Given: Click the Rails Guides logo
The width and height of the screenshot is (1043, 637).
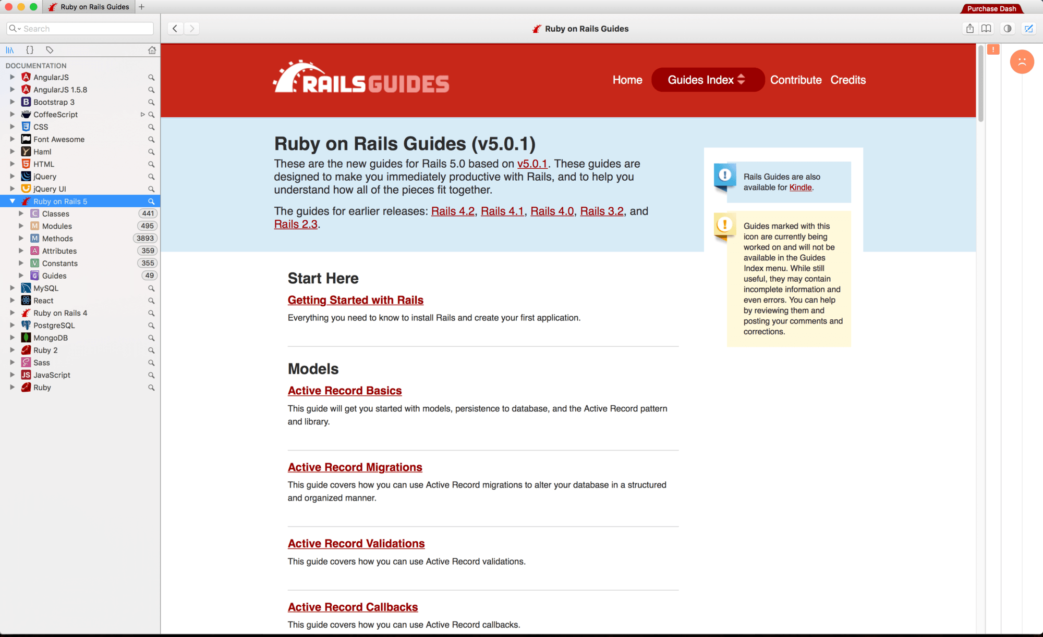Looking at the screenshot, I should (x=361, y=77).
